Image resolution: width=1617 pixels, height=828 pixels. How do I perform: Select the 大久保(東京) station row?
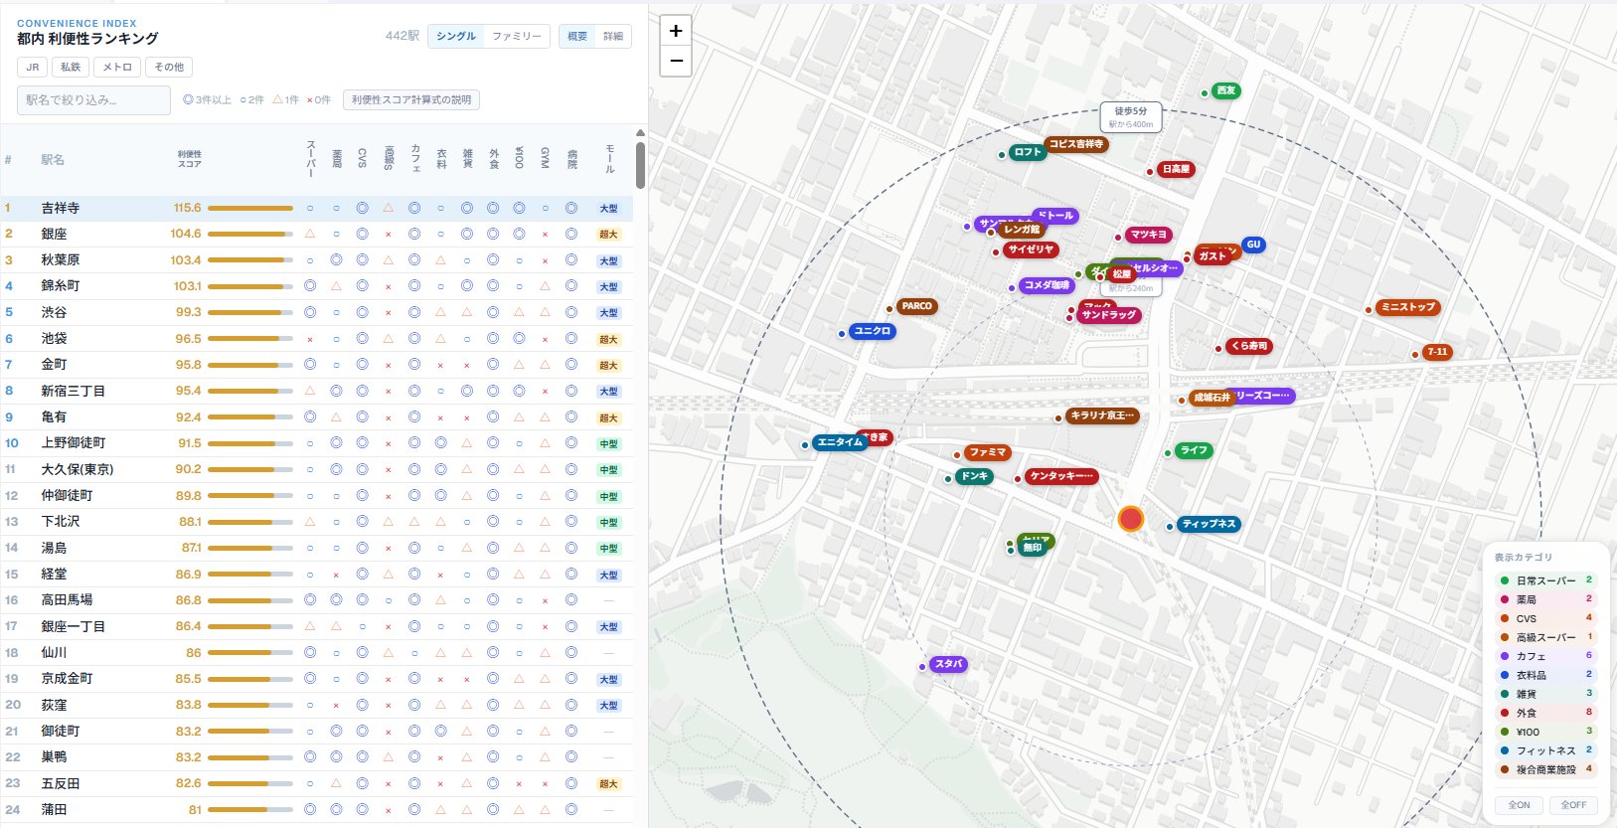(x=317, y=469)
